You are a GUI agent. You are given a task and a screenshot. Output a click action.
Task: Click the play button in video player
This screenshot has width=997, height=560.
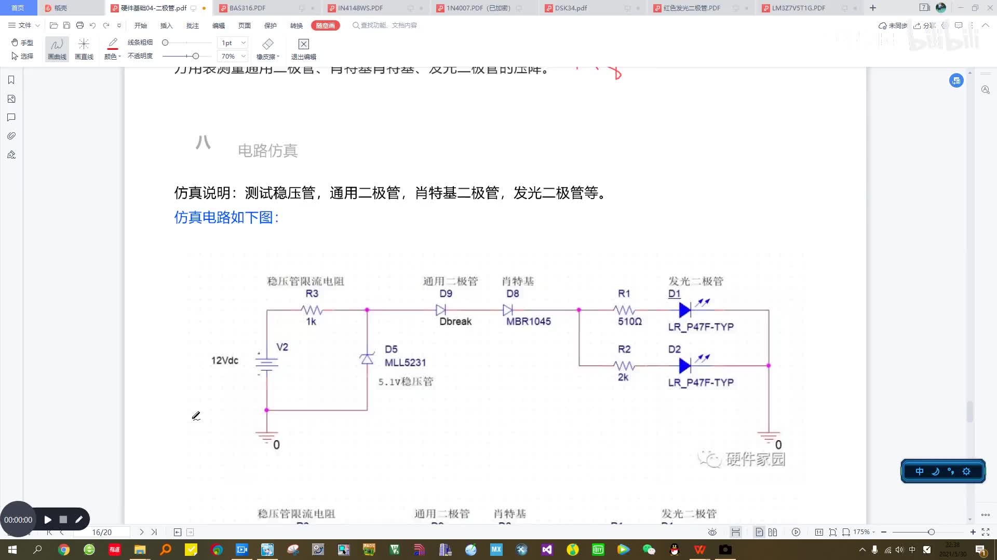point(47,519)
